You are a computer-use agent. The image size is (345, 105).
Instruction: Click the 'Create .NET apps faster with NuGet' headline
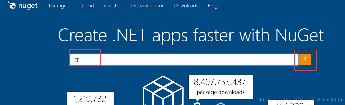pos(191,35)
